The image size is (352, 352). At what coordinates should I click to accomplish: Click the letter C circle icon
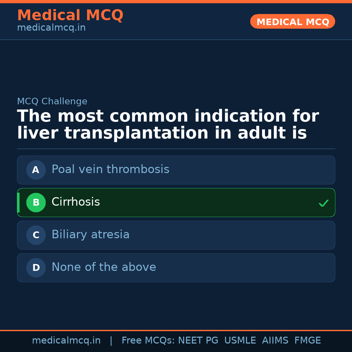tap(36, 235)
